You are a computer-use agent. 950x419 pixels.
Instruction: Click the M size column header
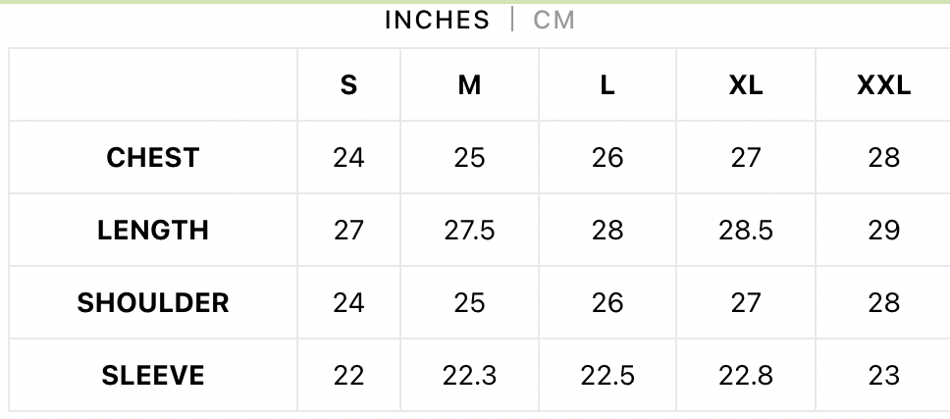[469, 85]
